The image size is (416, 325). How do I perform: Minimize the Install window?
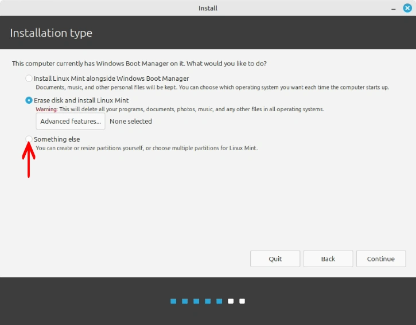click(394, 9)
